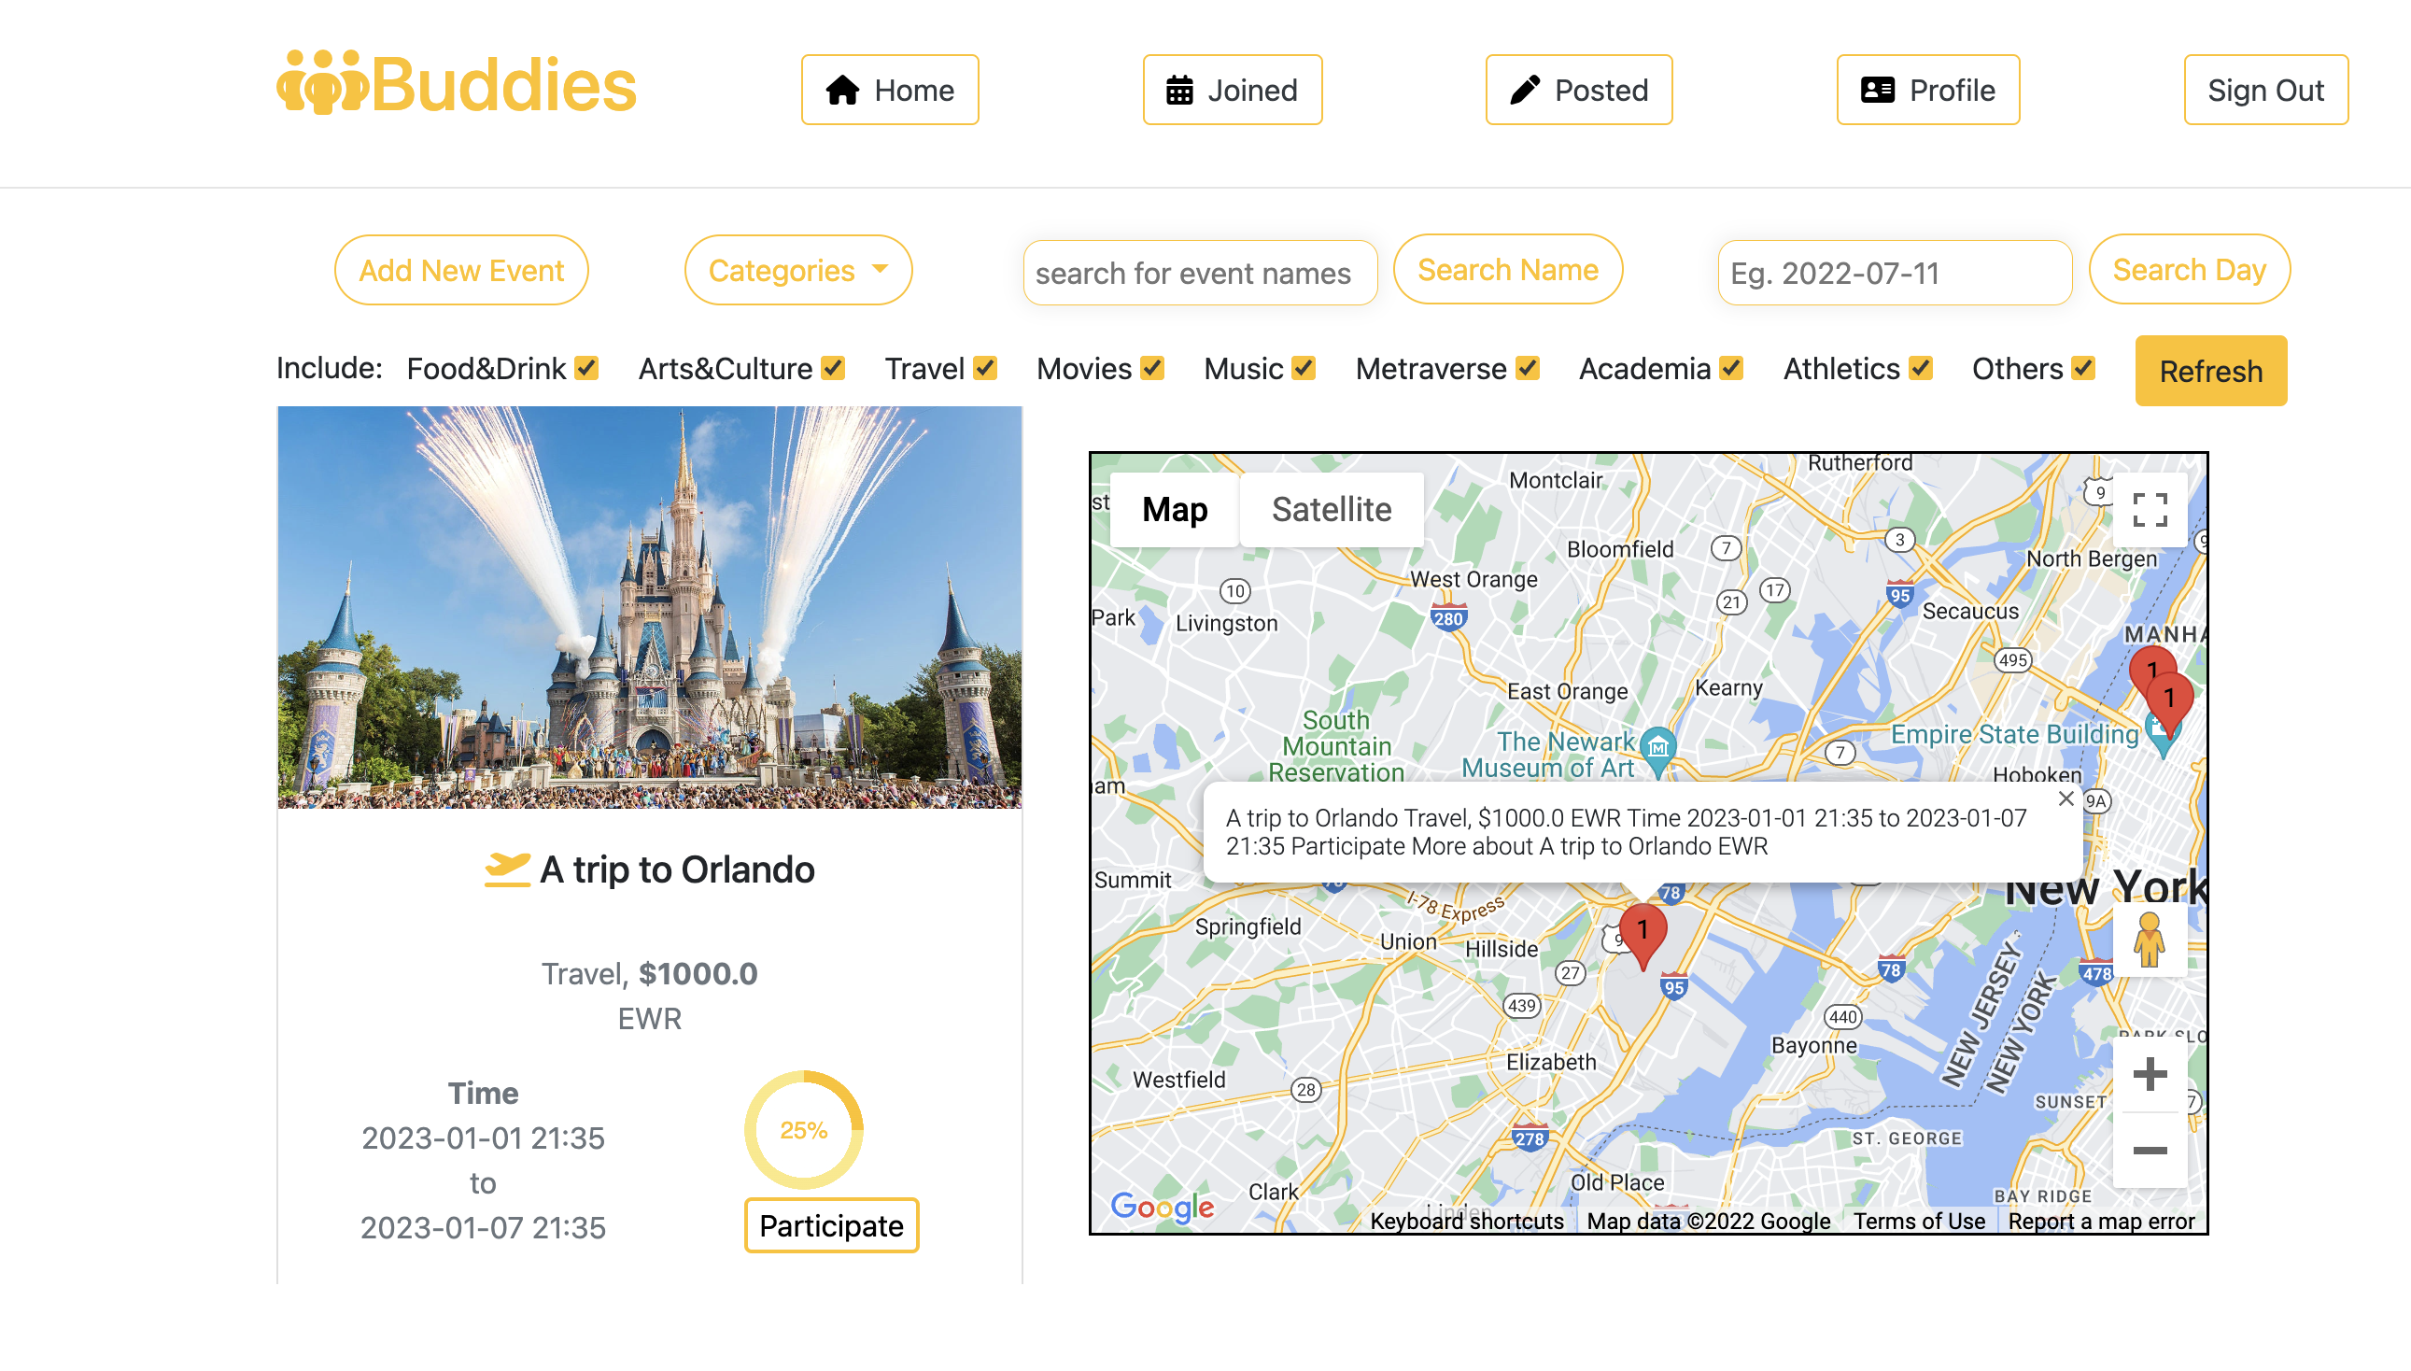Click the Buddies logo
2411x1371 pixels.
(x=457, y=85)
